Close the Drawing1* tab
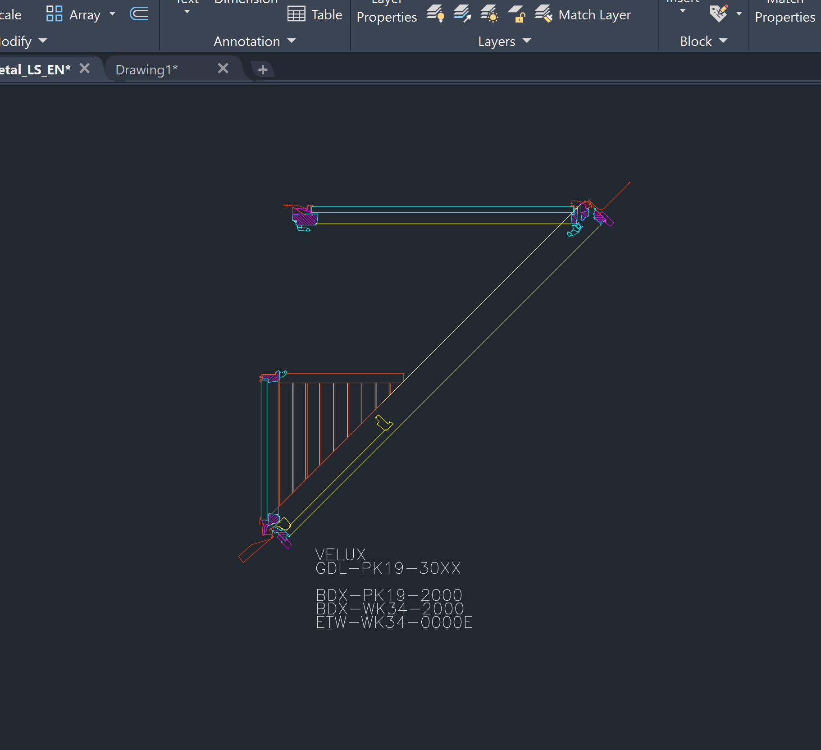Screen dimensions: 821x750 coord(223,69)
